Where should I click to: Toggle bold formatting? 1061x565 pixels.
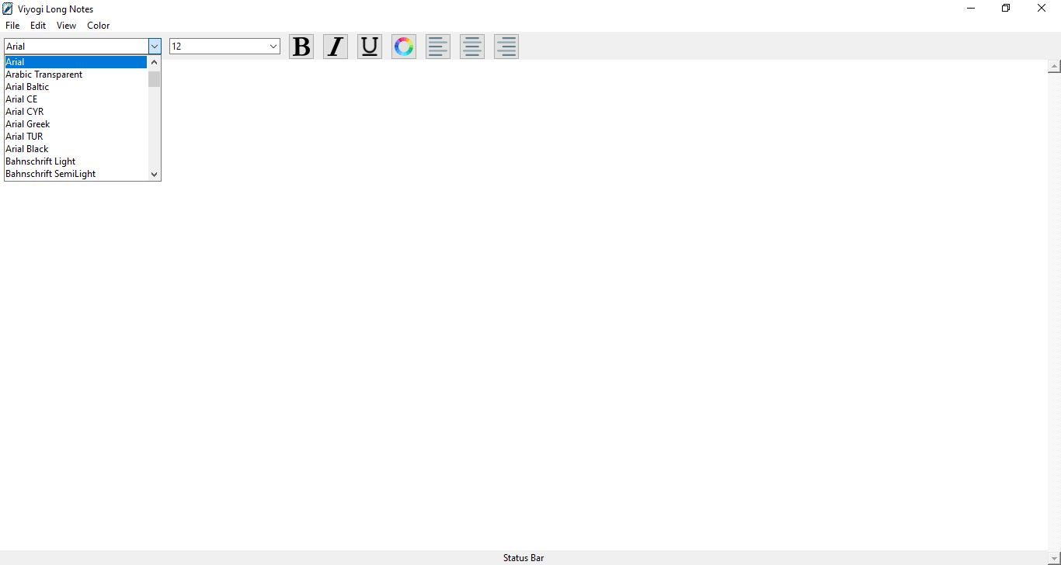(301, 47)
